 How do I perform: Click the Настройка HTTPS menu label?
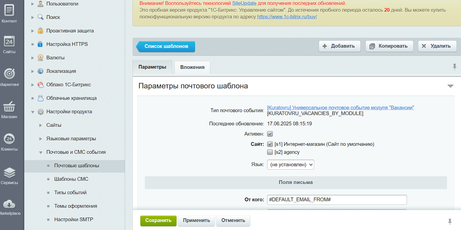[x=67, y=44]
